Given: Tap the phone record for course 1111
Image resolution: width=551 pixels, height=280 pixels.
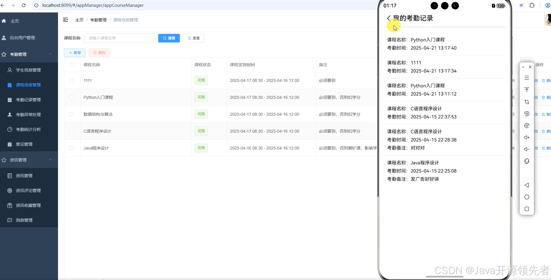Looking at the screenshot, I should point(445,67).
